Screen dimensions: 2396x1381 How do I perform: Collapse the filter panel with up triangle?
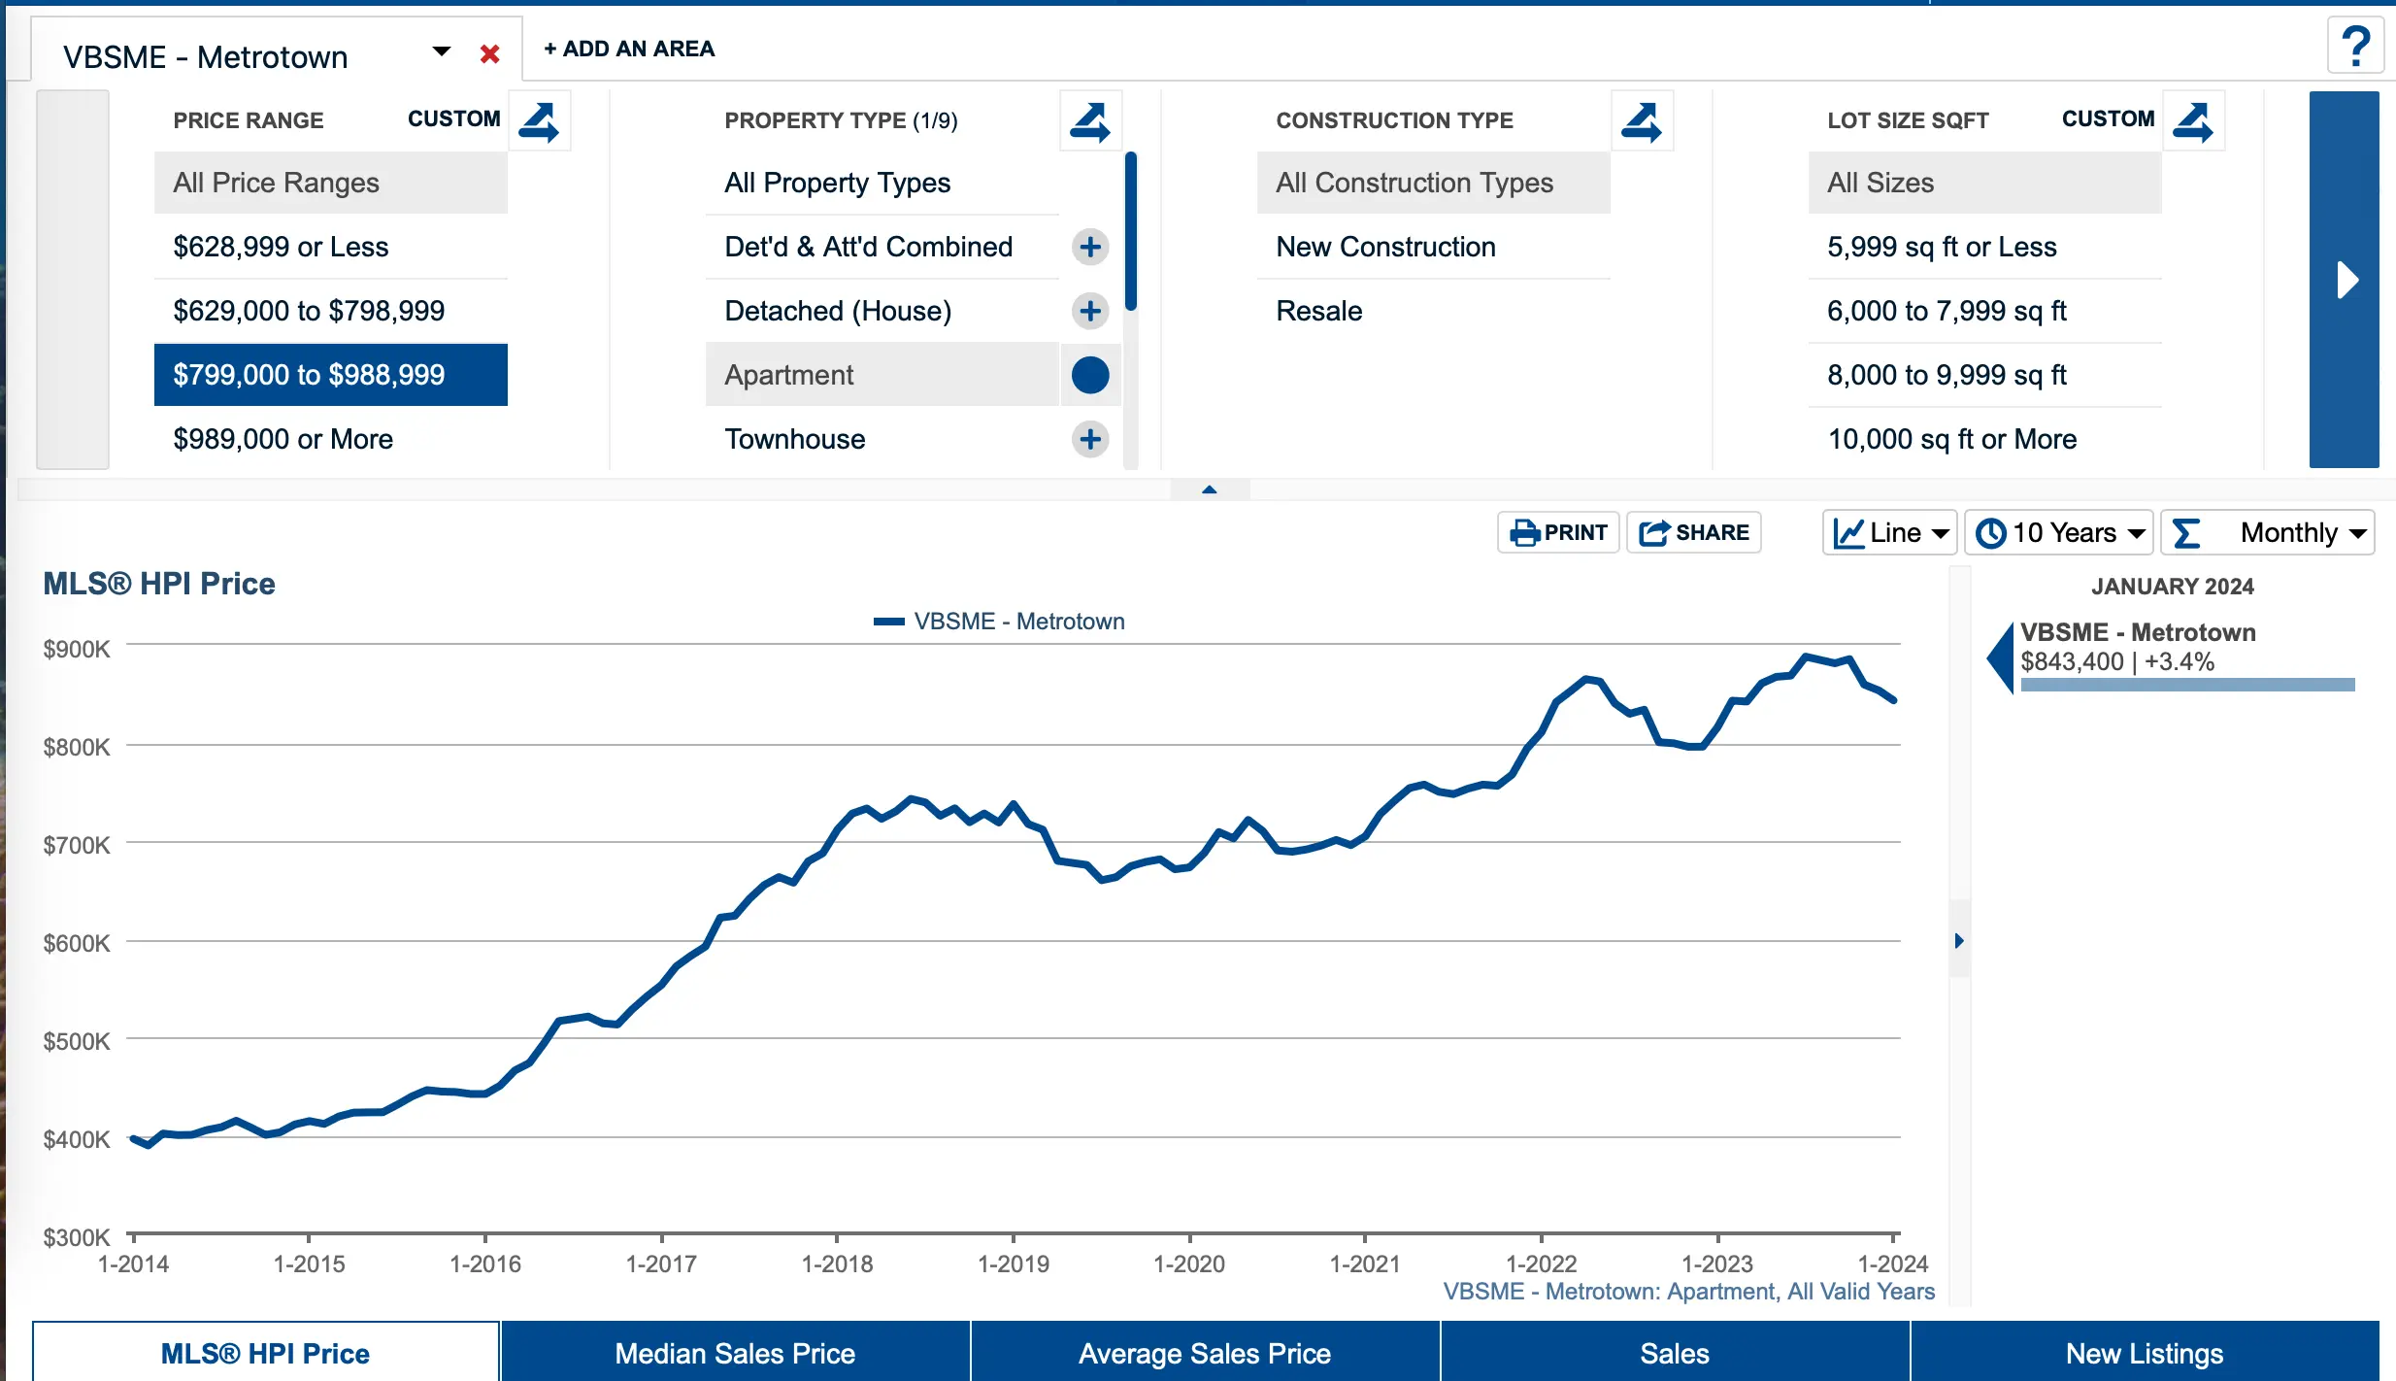[x=1210, y=489]
